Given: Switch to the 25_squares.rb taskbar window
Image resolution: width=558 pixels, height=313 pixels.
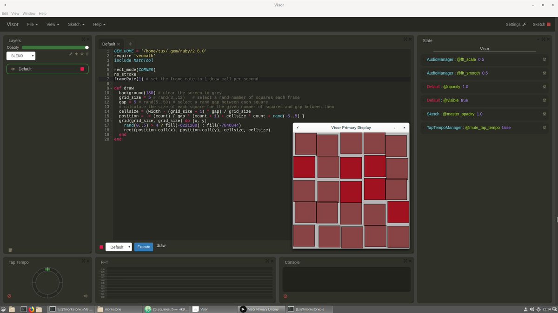Looking at the screenshot, I should [x=167, y=309].
